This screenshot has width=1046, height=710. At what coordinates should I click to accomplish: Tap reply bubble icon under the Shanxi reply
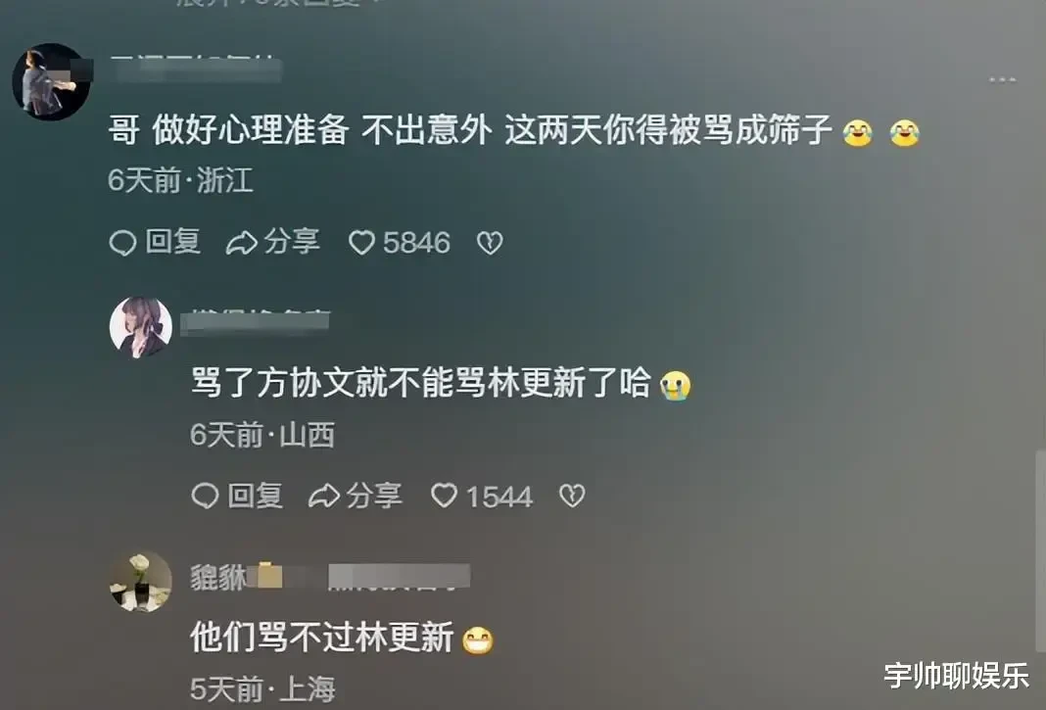[205, 496]
